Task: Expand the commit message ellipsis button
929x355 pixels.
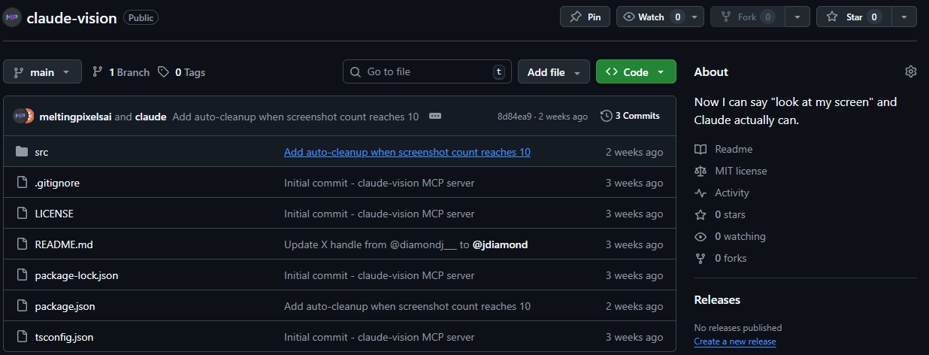Action: pyautogui.click(x=434, y=116)
